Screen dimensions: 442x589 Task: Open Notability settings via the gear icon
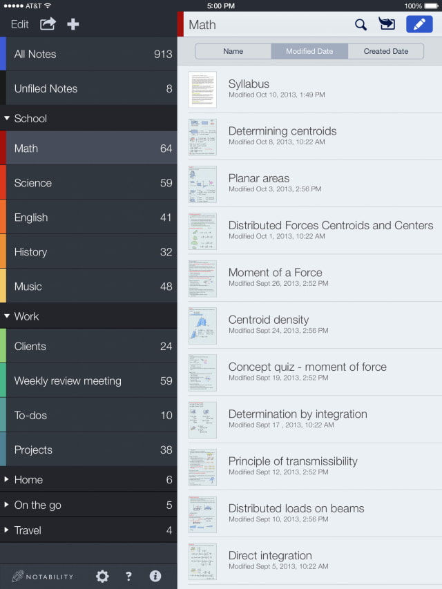[101, 576]
